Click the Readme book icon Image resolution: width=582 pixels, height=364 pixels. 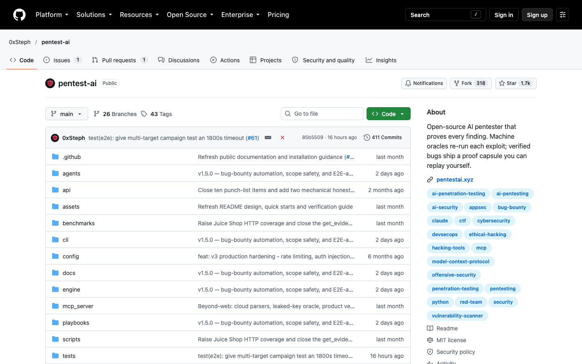coord(430,328)
